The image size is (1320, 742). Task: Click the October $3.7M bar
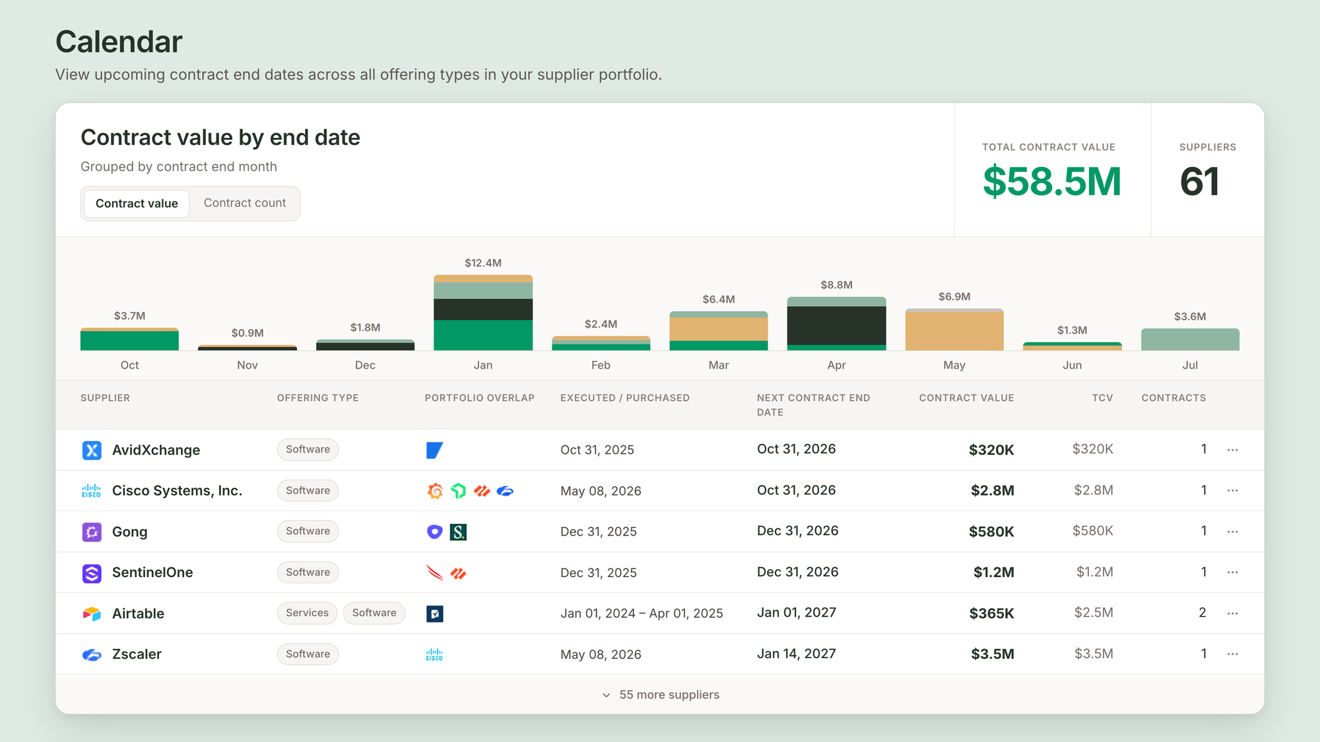pyautogui.click(x=129, y=339)
